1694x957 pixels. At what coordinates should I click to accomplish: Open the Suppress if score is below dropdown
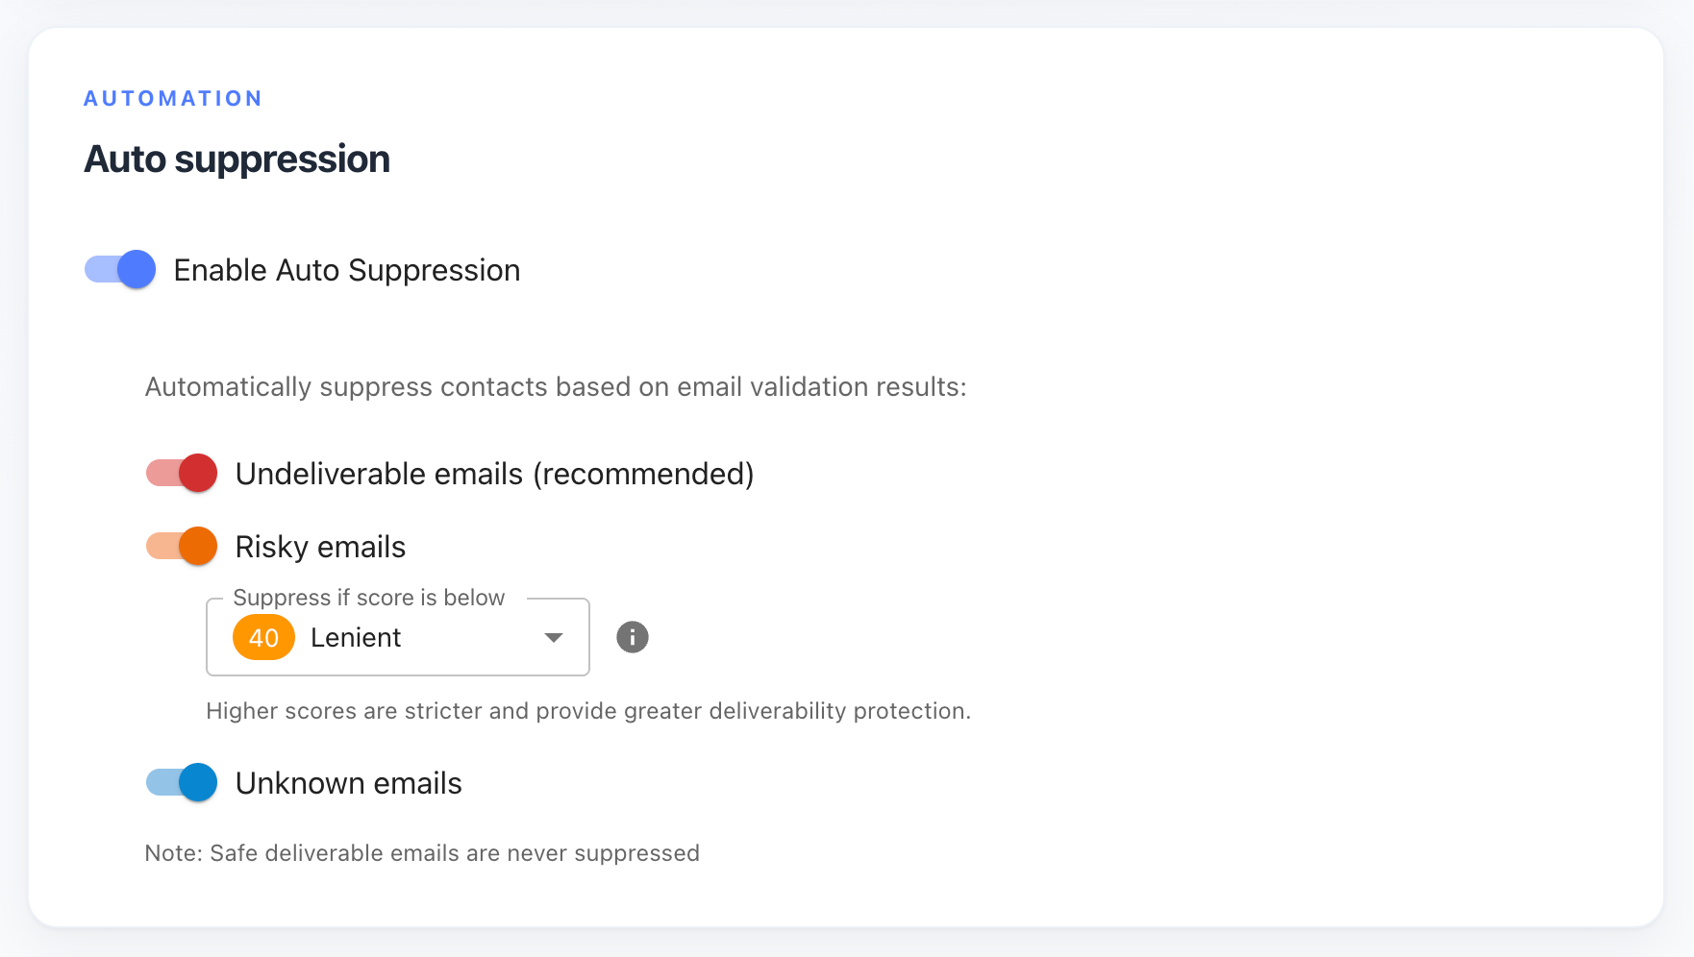click(398, 637)
